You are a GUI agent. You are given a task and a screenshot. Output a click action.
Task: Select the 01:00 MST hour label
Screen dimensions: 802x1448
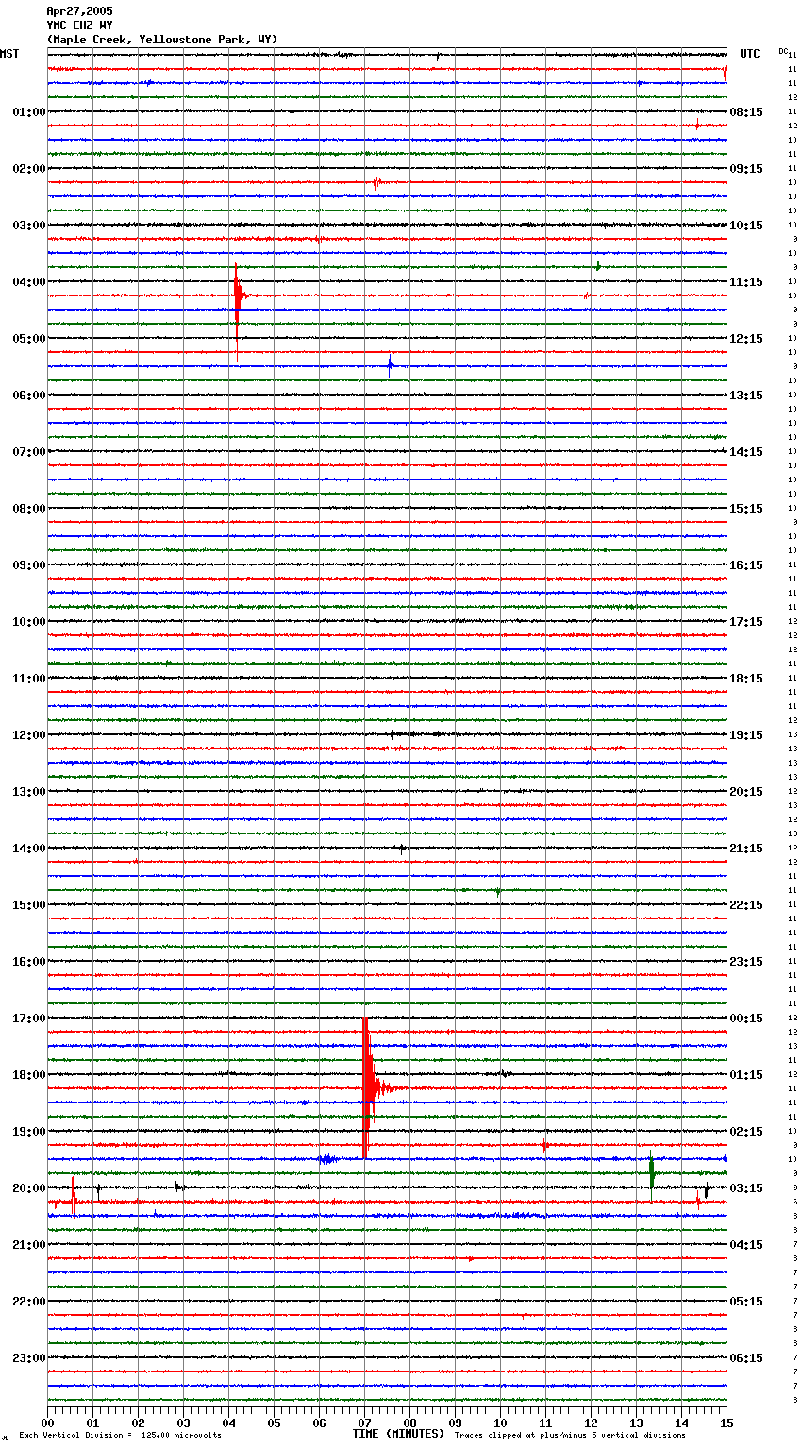28,112
